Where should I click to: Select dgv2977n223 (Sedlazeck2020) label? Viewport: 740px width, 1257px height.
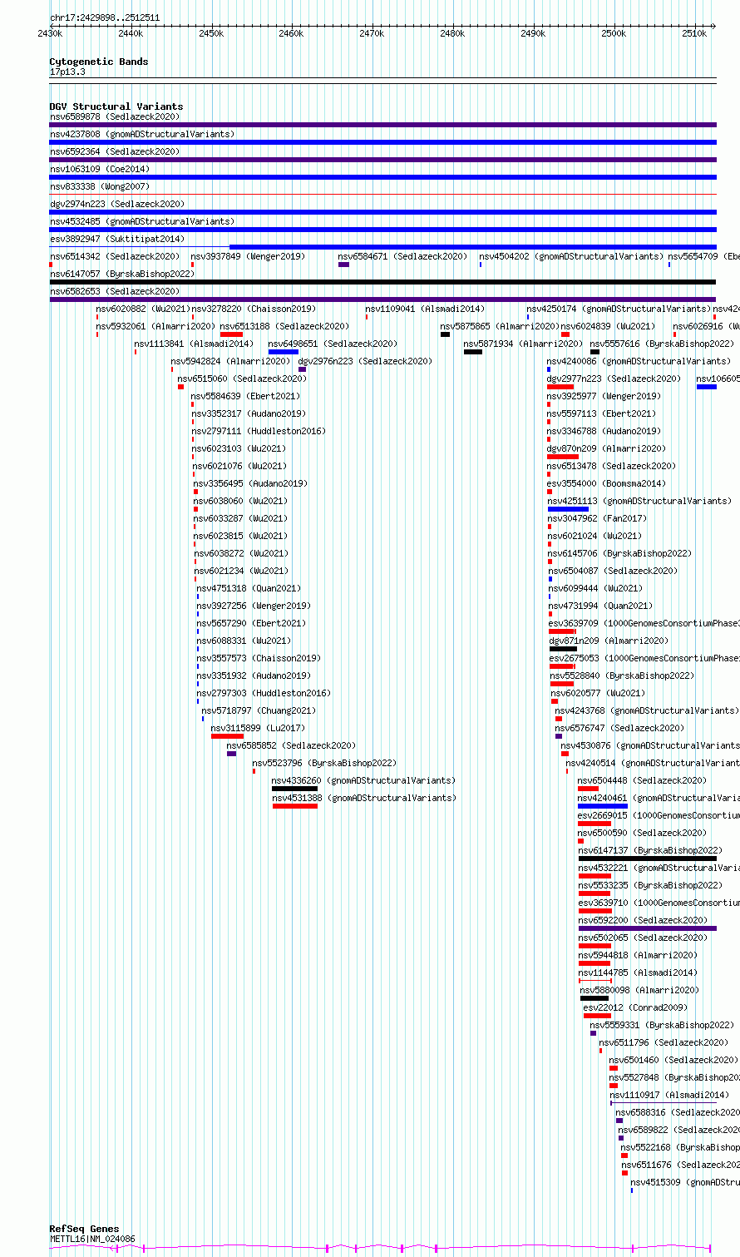coord(614,379)
